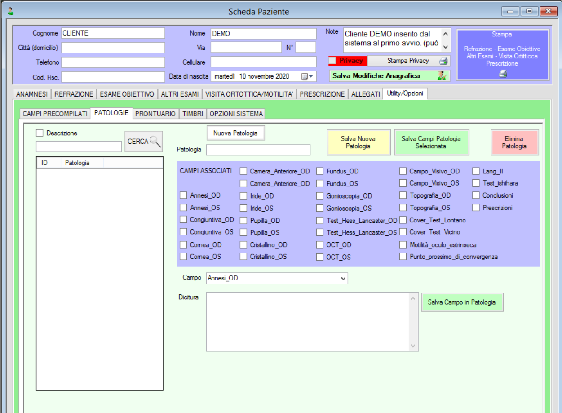Image resolution: width=562 pixels, height=413 pixels.
Task: Click the yellow Salva Nuova Patologia button
Action: click(358, 142)
